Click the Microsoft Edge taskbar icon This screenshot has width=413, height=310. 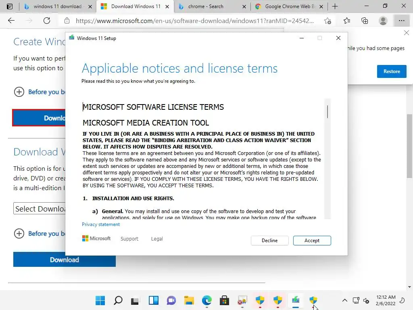[x=207, y=300]
